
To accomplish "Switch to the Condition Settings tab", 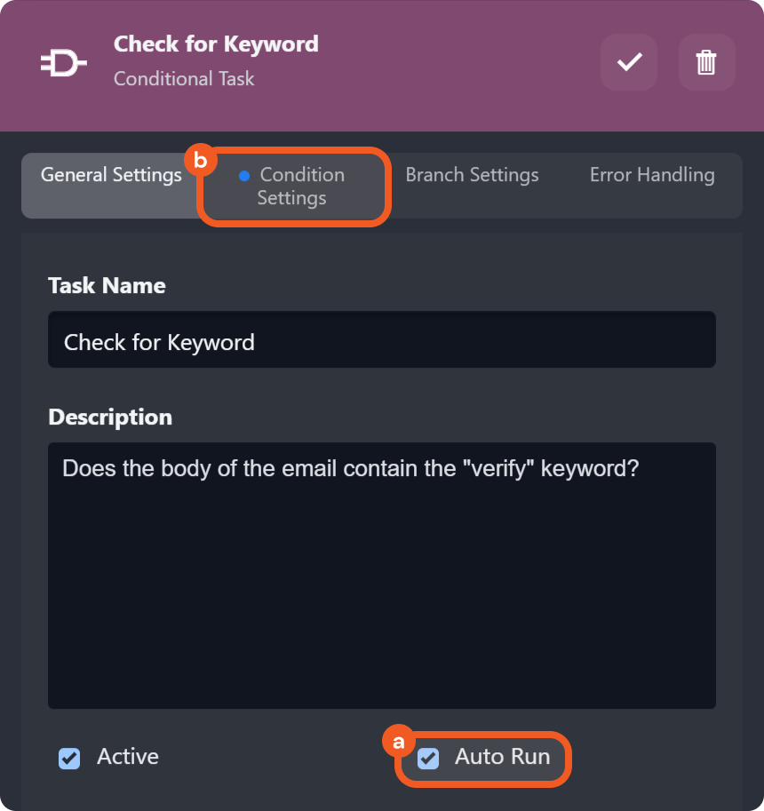I will click(293, 187).
